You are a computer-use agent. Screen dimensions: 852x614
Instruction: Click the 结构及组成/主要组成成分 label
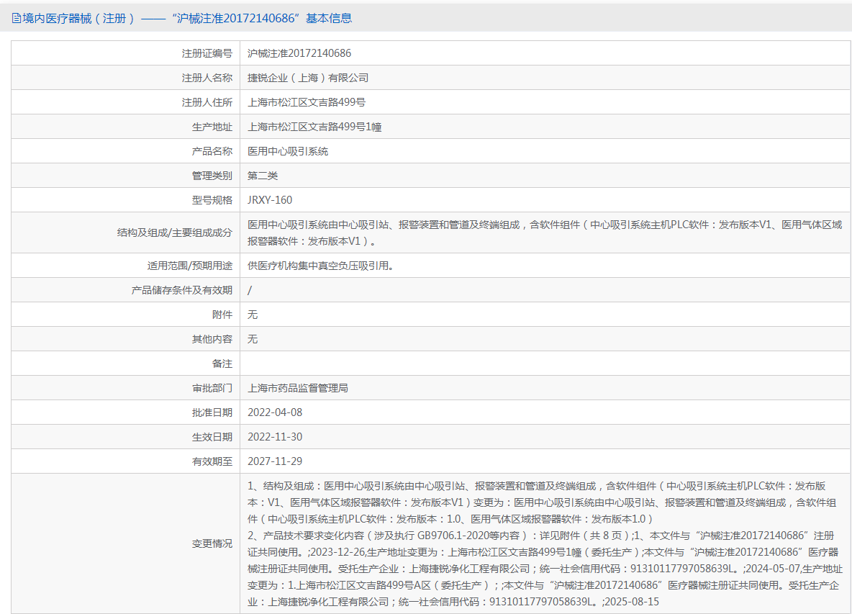point(175,232)
